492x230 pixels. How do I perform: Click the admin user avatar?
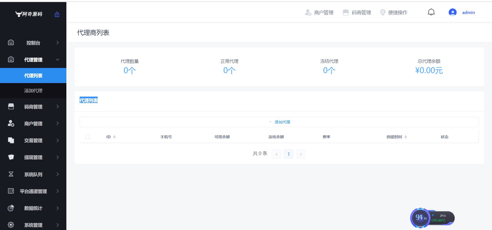[x=452, y=12]
